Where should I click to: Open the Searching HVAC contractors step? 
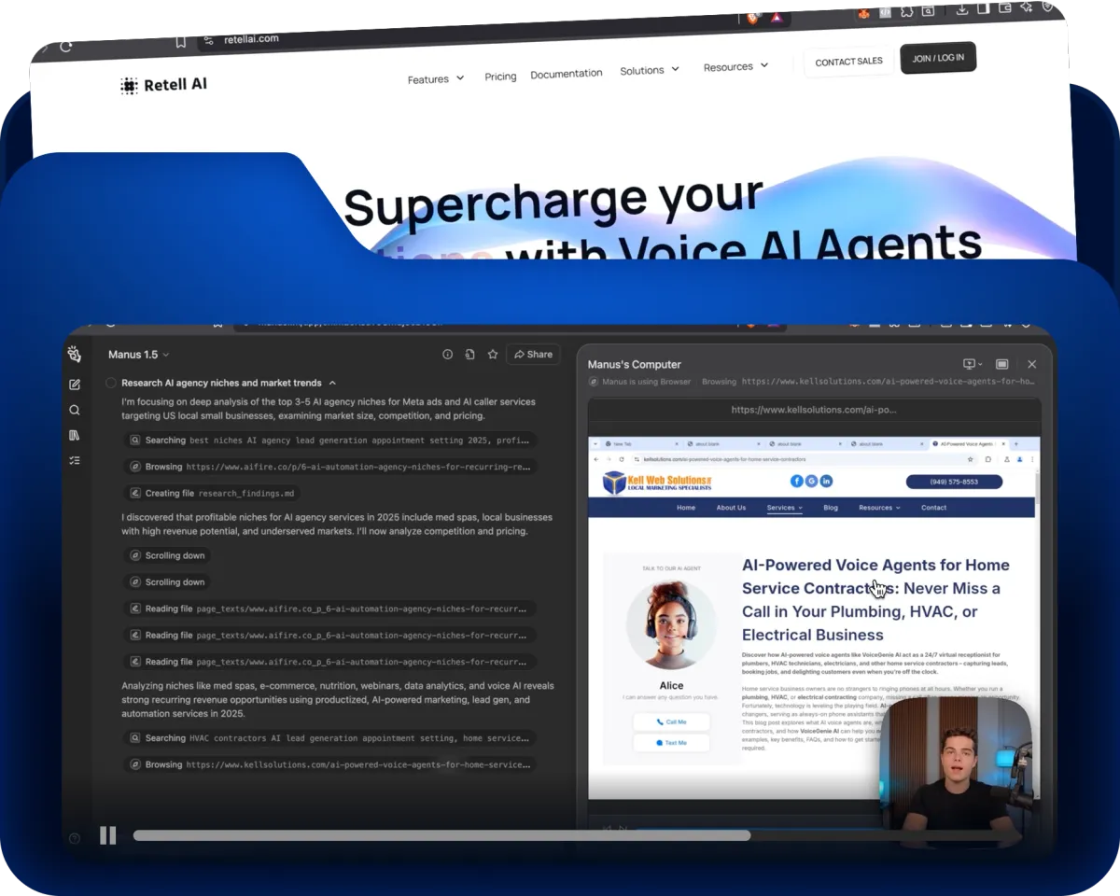330,737
